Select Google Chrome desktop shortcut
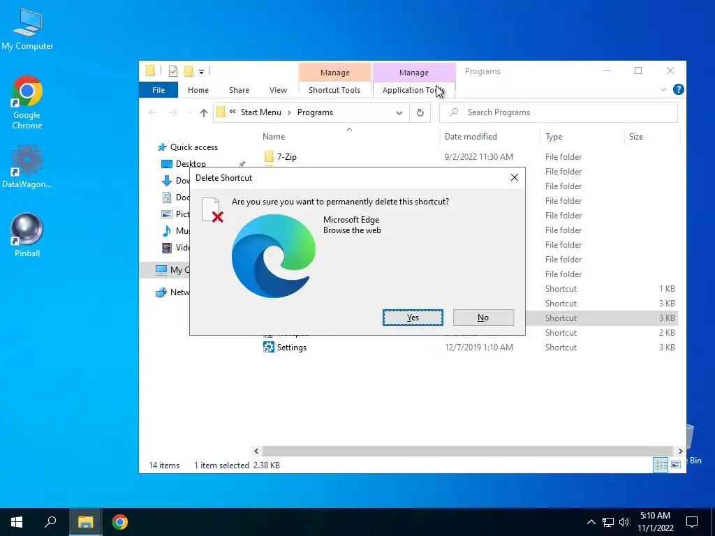Image resolution: width=715 pixels, height=536 pixels. (x=27, y=103)
